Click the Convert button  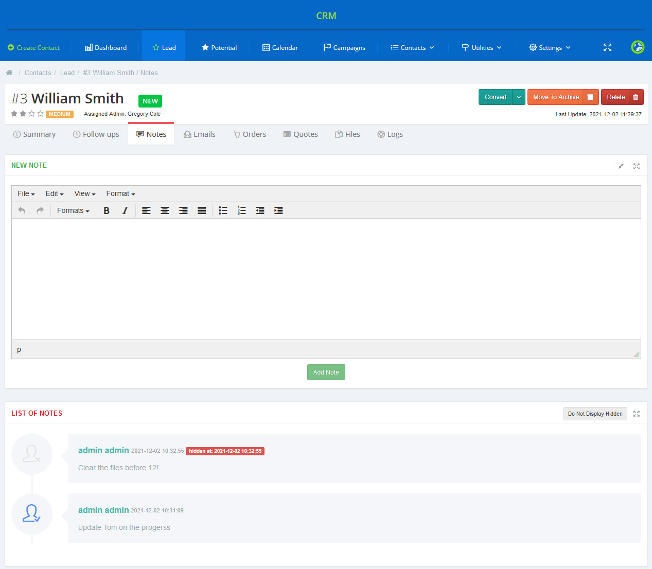pos(496,97)
